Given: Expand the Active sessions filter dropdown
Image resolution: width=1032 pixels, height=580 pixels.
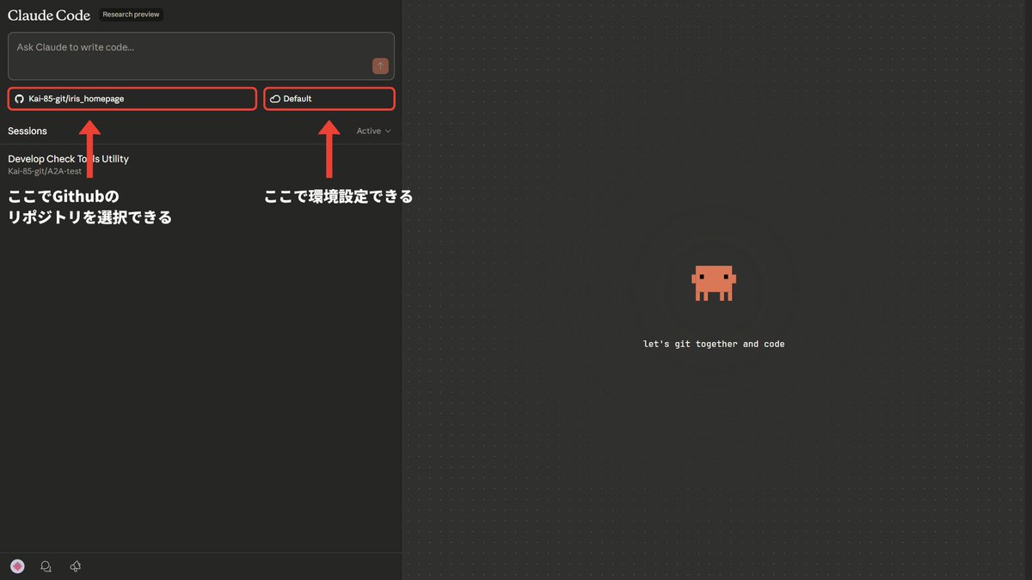Looking at the screenshot, I should [x=374, y=131].
